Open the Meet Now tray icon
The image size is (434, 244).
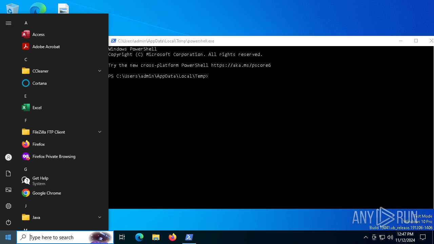(x=374, y=237)
